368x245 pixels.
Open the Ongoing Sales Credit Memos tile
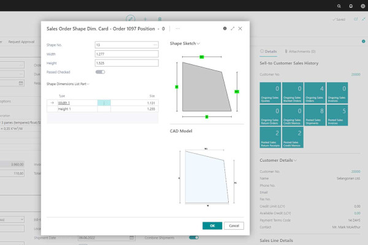coord(293,115)
